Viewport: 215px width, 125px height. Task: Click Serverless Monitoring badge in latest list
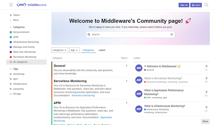click(155, 82)
